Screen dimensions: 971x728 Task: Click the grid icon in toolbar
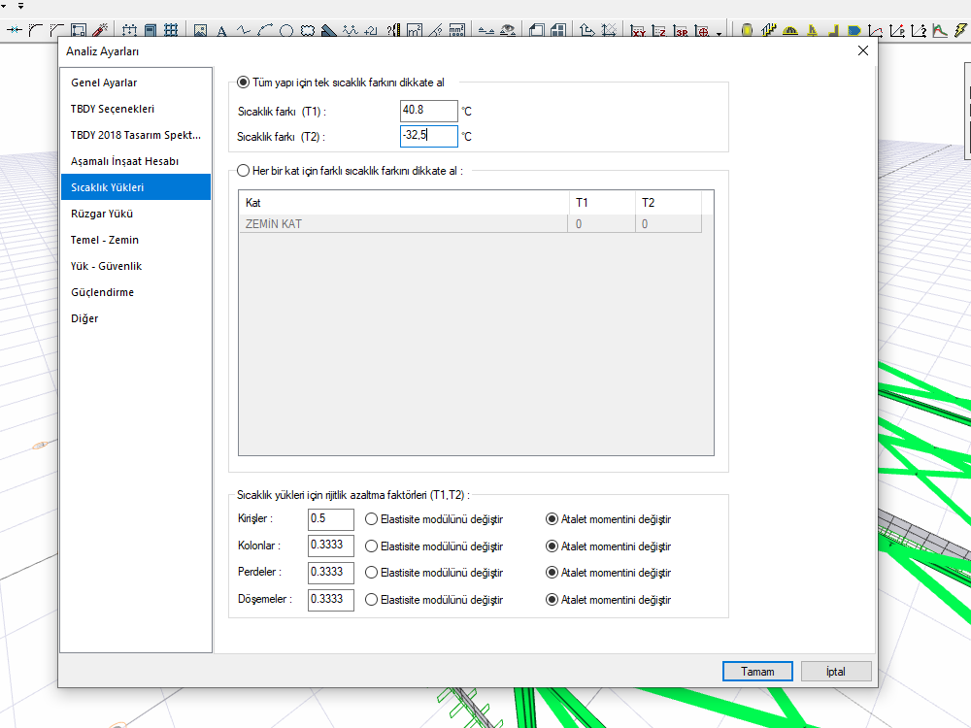coord(171,31)
